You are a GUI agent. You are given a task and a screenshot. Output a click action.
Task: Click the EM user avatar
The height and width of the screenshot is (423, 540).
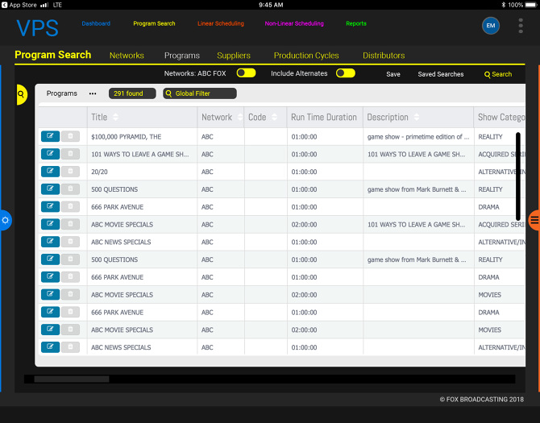pyautogui.click(x=490, y=26)
